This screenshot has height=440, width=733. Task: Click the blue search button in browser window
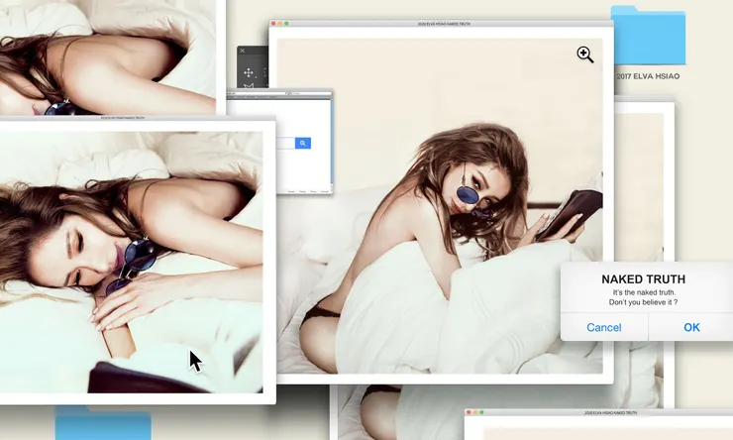303,143
